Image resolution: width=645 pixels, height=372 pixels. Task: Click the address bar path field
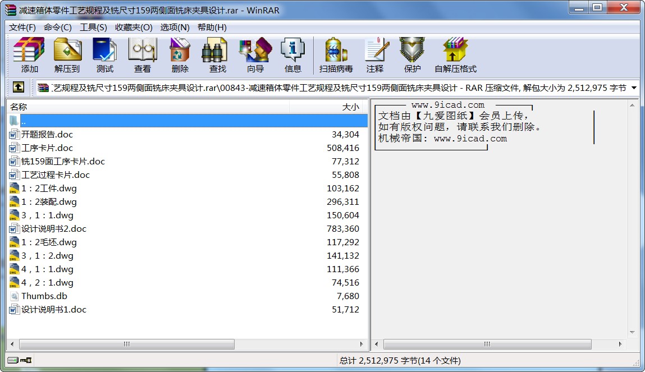[x=339, y=88]
